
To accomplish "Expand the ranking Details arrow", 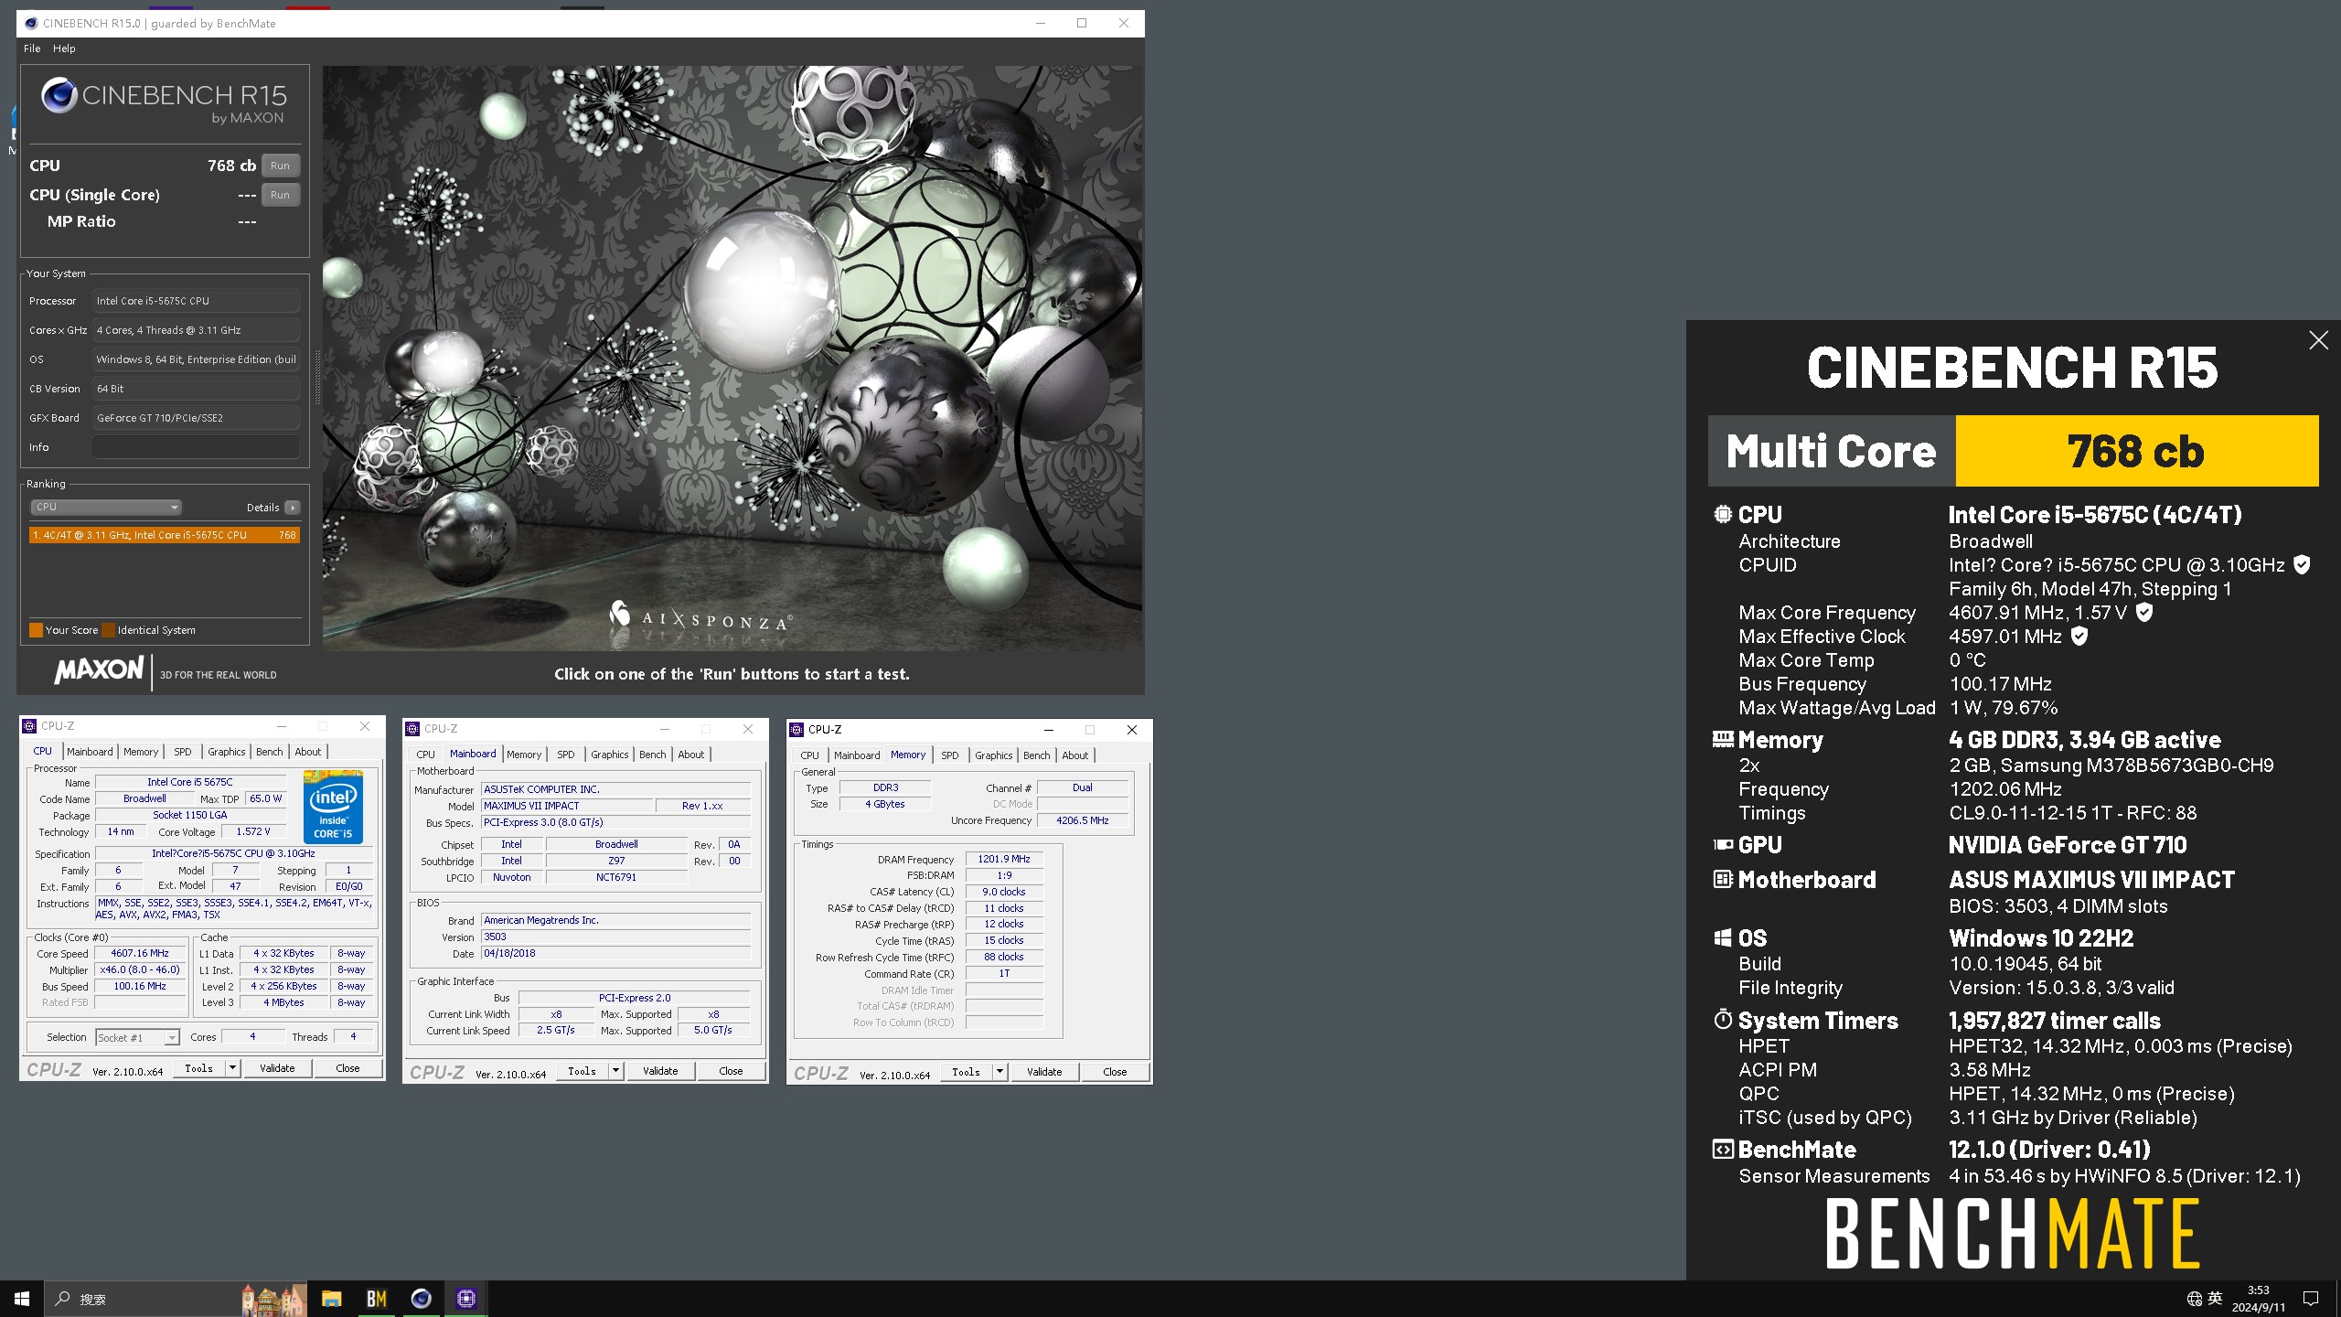I will pyautogui.click(x=292, y=508).
